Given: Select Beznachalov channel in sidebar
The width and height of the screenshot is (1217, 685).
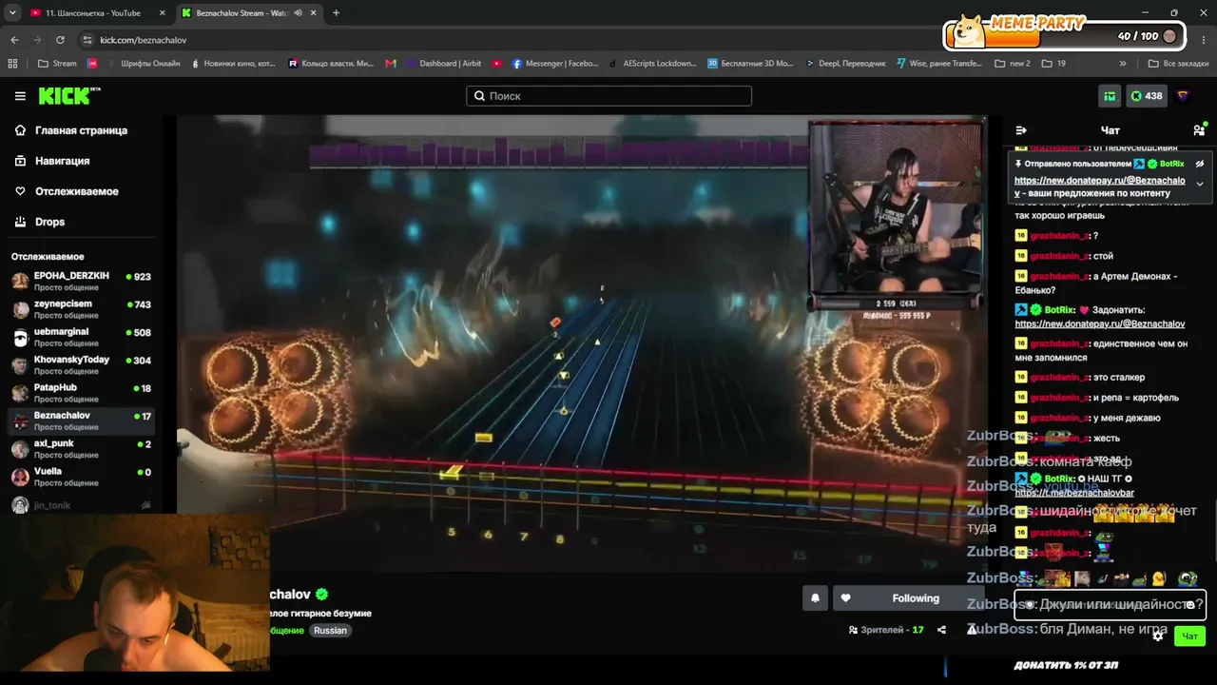Looking at the screenshot, I should pyautogui.click(x=81, y=421).
